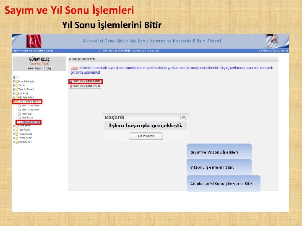Image resolution: width=302 pixels, height=226 pixels.
Task: Select the Tanımlar tree label
Action: coord(21,85)
